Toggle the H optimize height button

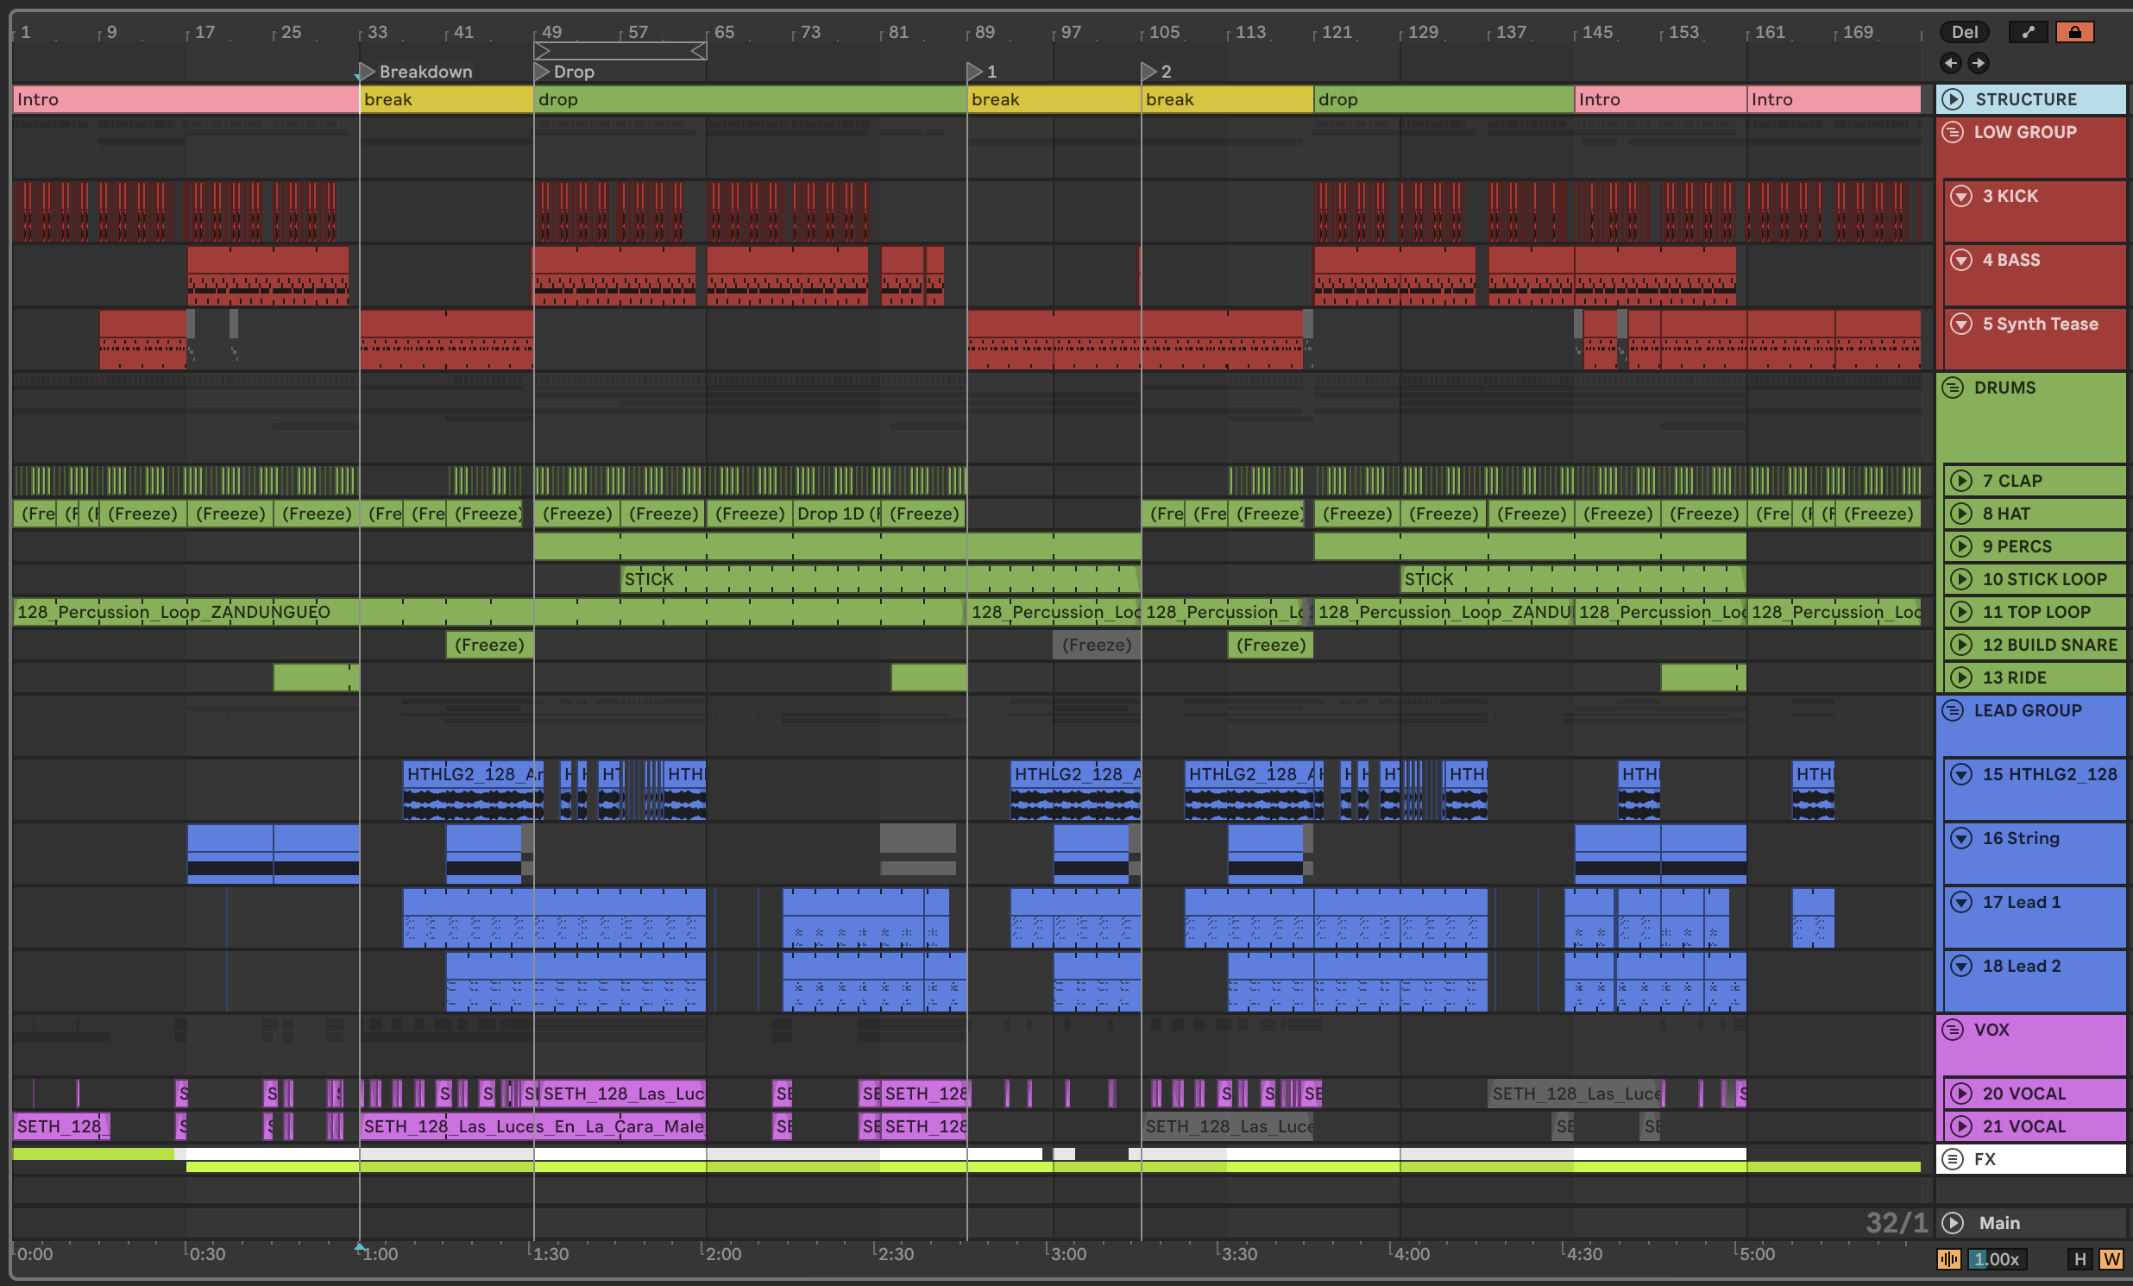pyautogui.click(x=2080, y=1258)
